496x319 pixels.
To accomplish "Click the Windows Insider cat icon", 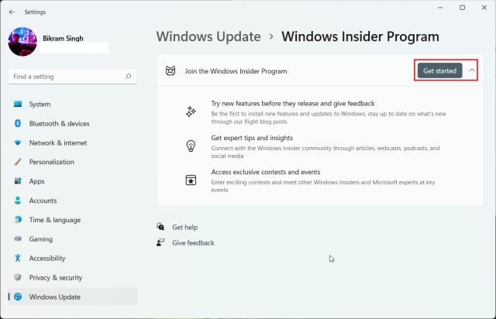I will click(x=170, y=70).
